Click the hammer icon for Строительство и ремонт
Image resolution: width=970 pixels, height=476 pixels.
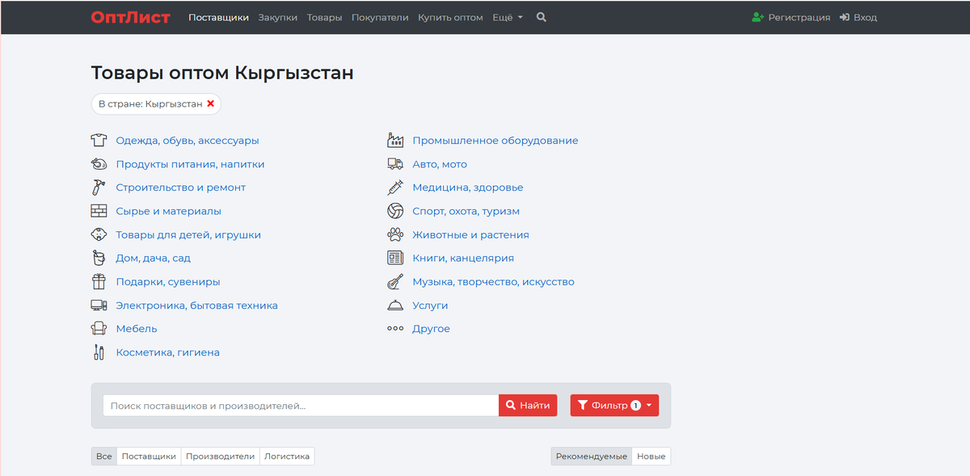click(99, 187)
